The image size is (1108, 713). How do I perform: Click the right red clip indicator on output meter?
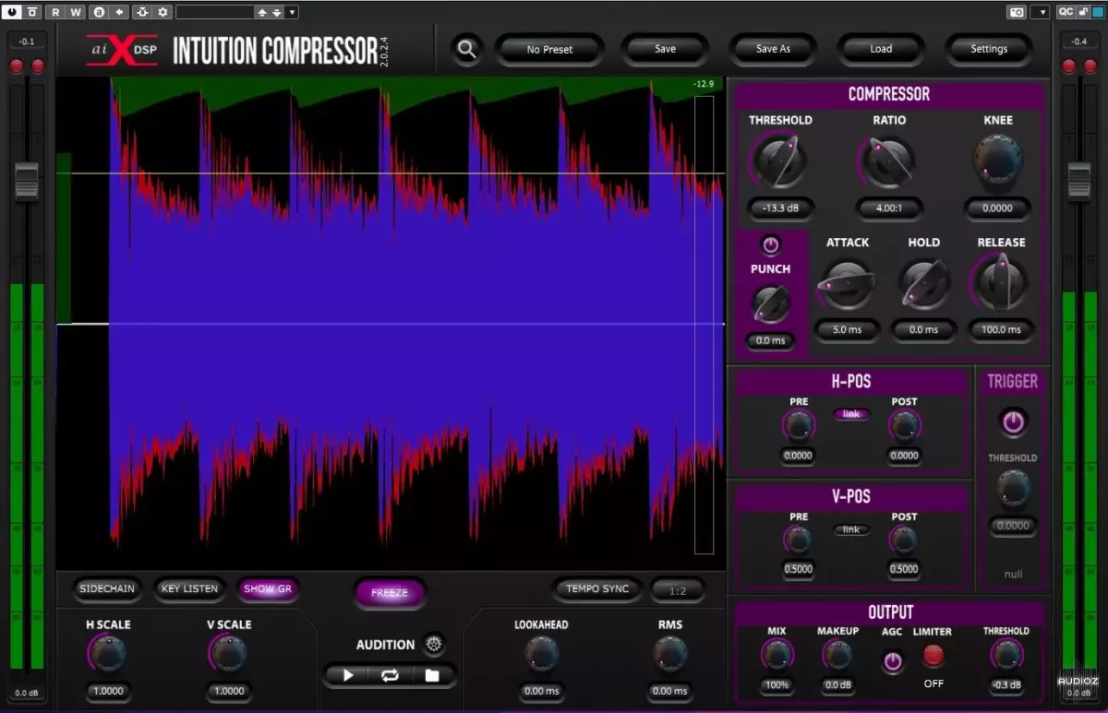click(1091, 66)
